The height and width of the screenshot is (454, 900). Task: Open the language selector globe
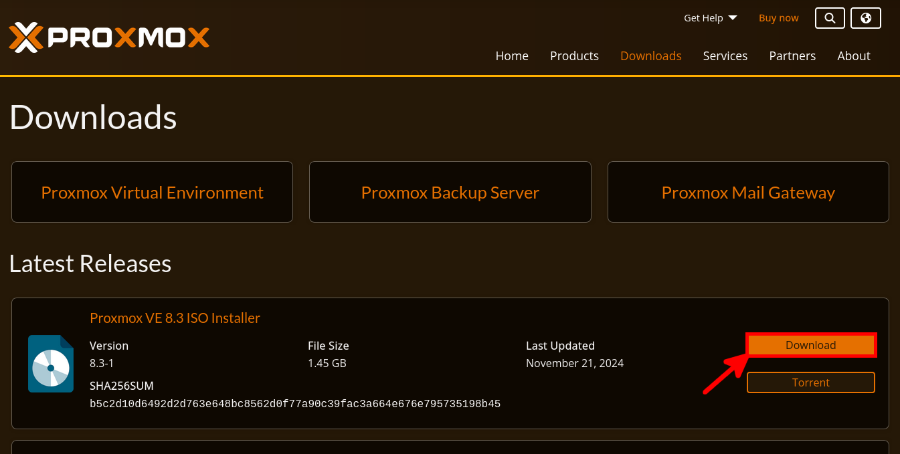click(865, 18)
